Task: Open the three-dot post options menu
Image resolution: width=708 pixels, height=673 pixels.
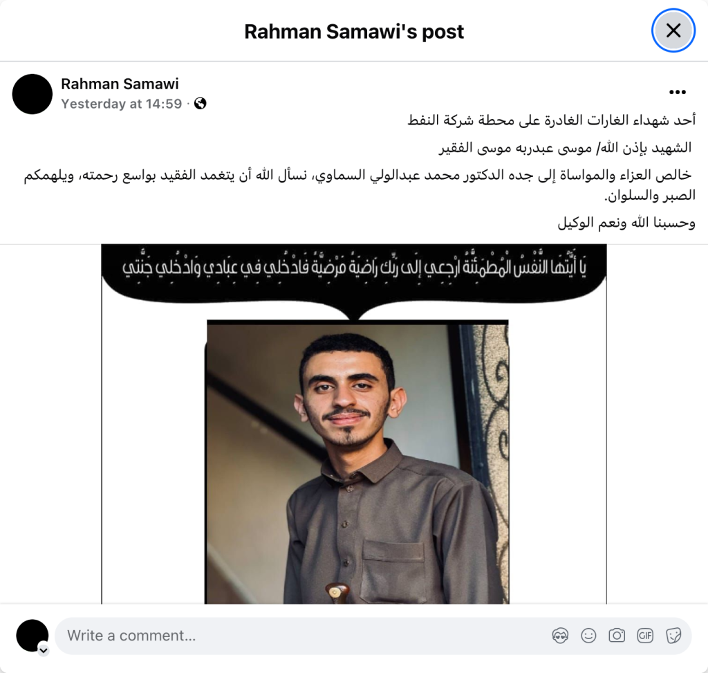Action: click(678, 92)
